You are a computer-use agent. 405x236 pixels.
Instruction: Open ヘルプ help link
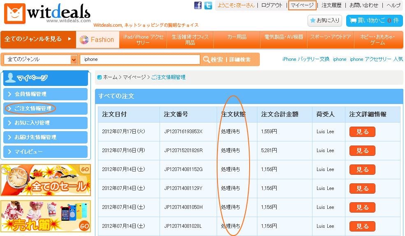coord(393,5)
